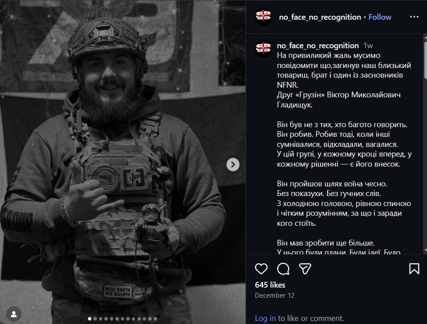Click the December 12 post date

point(275,296)
